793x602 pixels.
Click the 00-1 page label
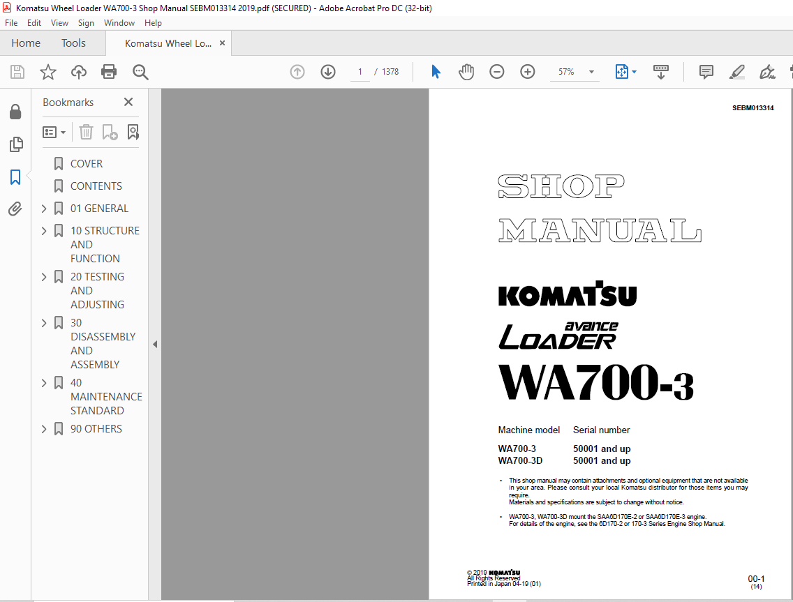(x=756, y=579)
